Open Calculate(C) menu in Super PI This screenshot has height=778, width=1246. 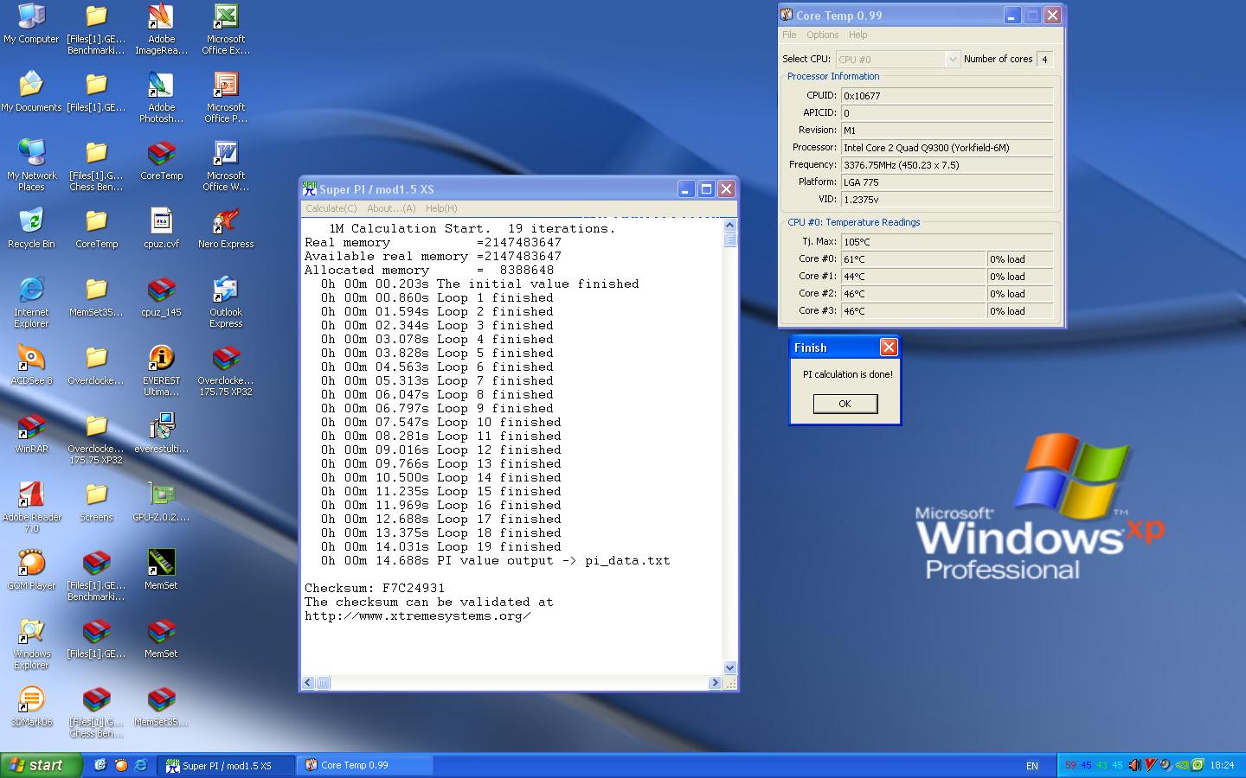click(x=331, y=208)
